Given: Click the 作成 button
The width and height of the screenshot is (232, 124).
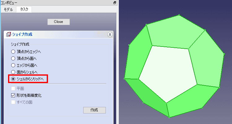Looking at the screenshot, I should pos(94,110).
